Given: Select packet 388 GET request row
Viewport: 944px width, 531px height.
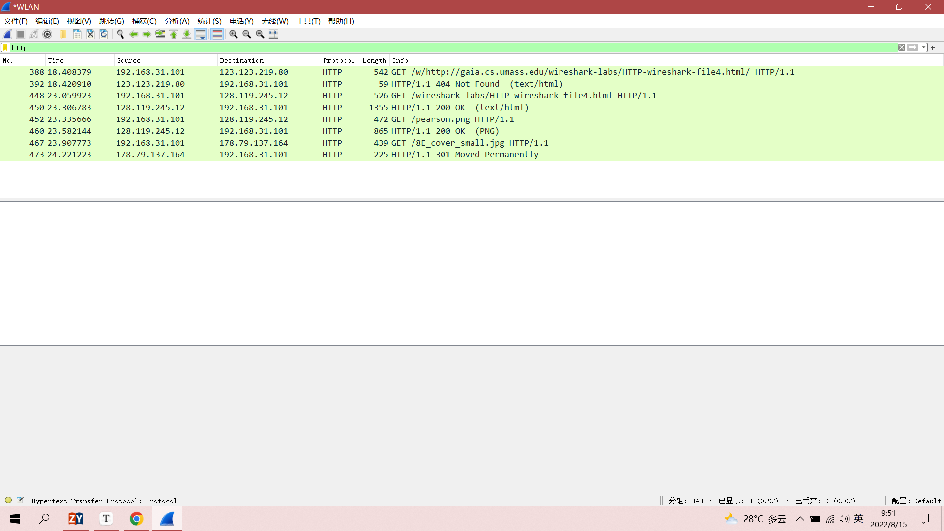Looking at the screenshot, I should coord(472,72).
